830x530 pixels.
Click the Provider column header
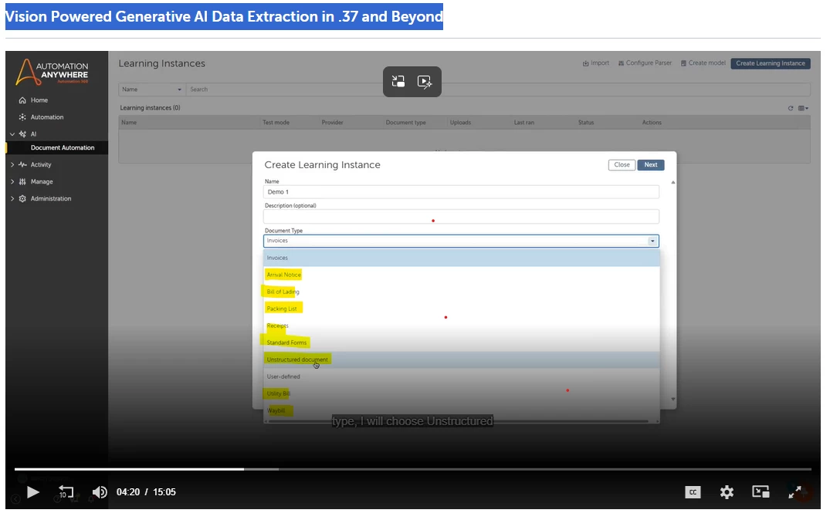(333, 122)
